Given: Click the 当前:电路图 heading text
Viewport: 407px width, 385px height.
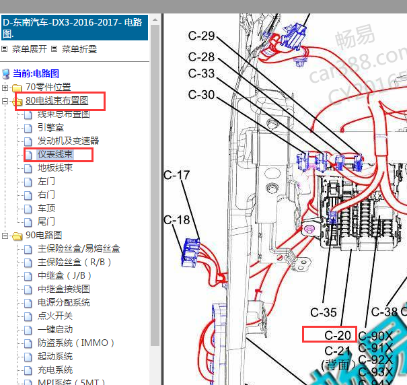Looking at the screenshot, I should (36, 73).
